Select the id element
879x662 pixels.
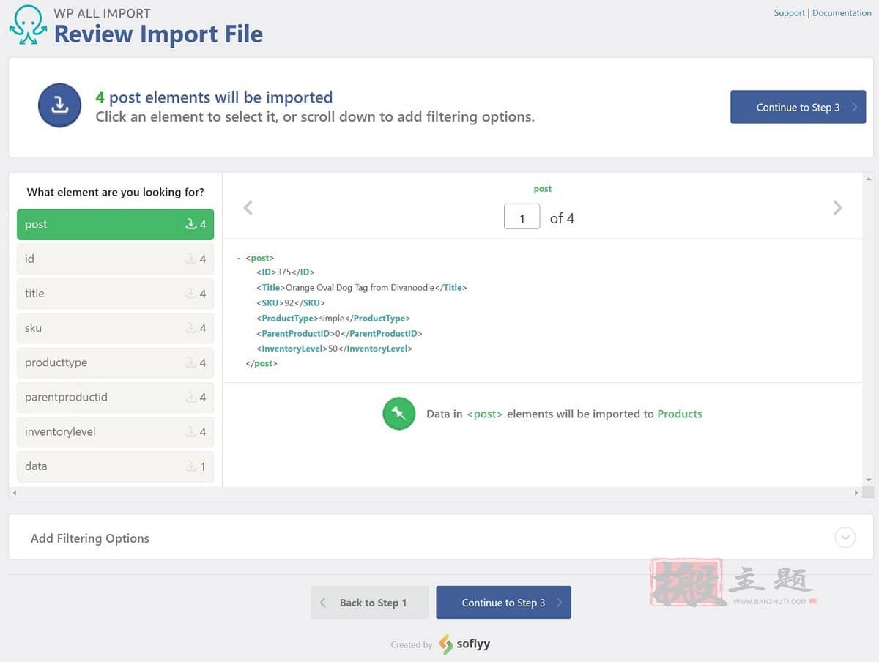pyautogui.click(x=115, y=259)
